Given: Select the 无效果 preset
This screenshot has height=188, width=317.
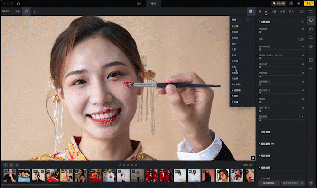Looking at the screenshot, I should point(235,26).
